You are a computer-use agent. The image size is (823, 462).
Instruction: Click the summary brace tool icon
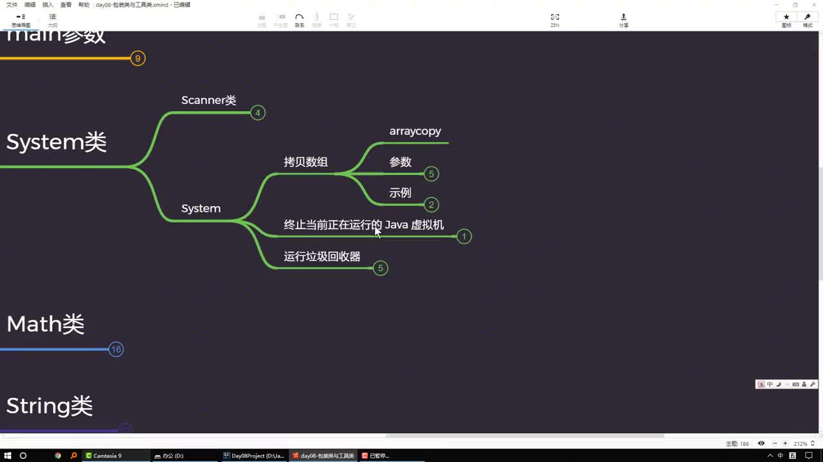click(317, 20)
